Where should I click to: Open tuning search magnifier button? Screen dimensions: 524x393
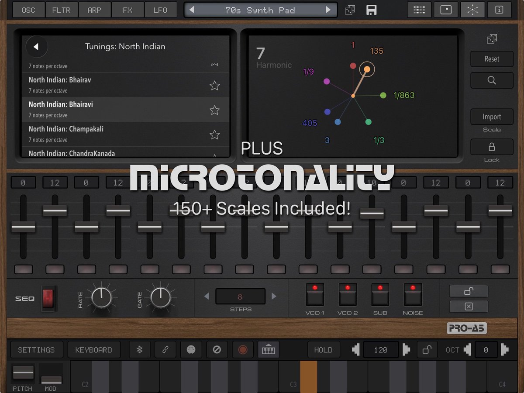click(x=492, y=80)
